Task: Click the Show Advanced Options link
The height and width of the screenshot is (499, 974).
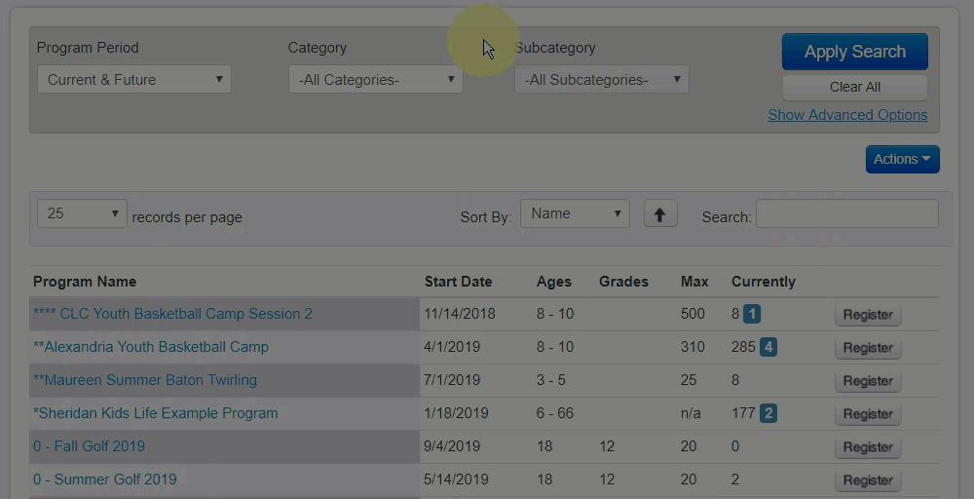Action: click(847, 115)
